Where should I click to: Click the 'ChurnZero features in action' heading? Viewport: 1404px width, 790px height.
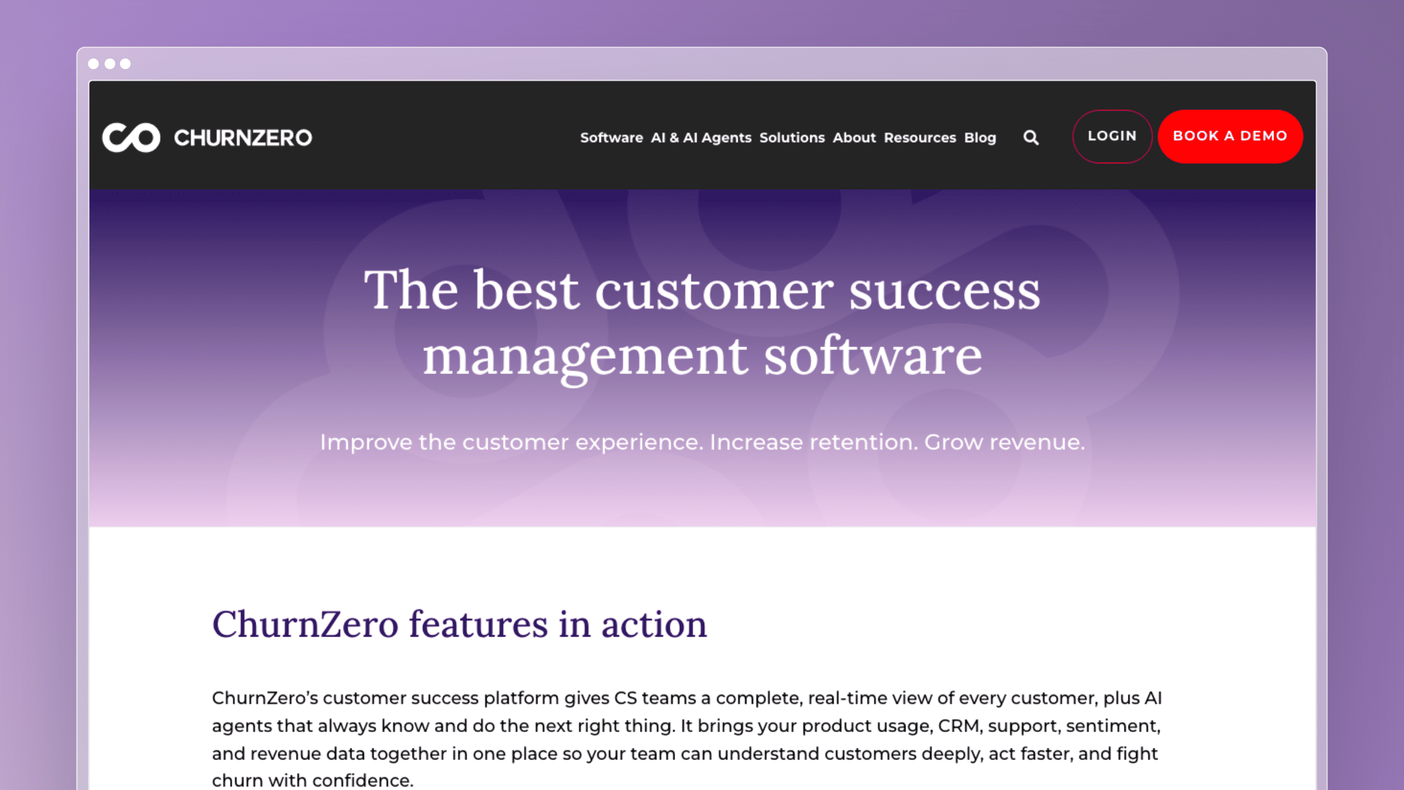tap(460, 624)
